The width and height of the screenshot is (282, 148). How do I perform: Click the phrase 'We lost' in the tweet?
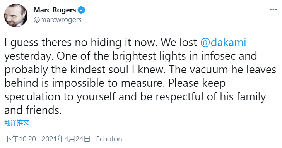tap(179, 43)
